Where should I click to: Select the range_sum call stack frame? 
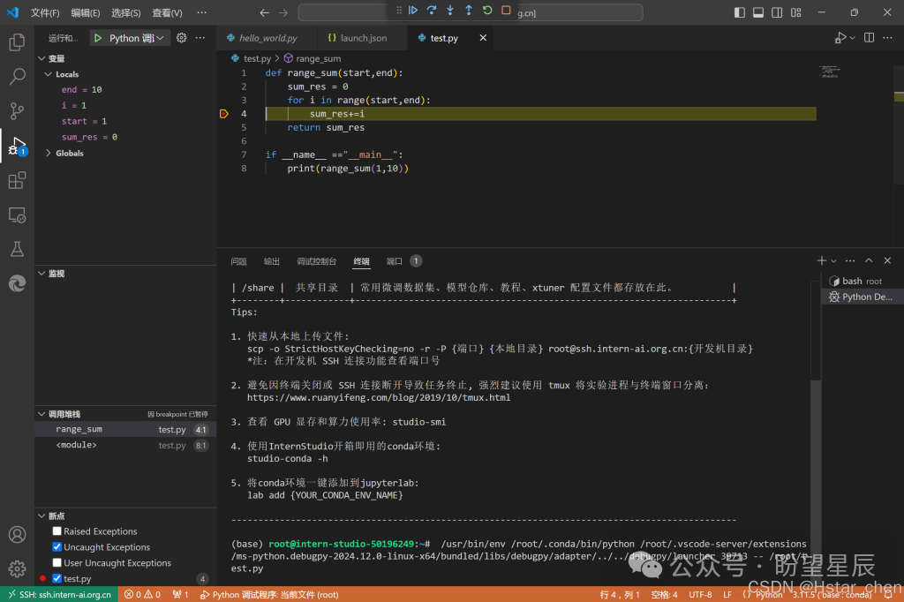125,429
